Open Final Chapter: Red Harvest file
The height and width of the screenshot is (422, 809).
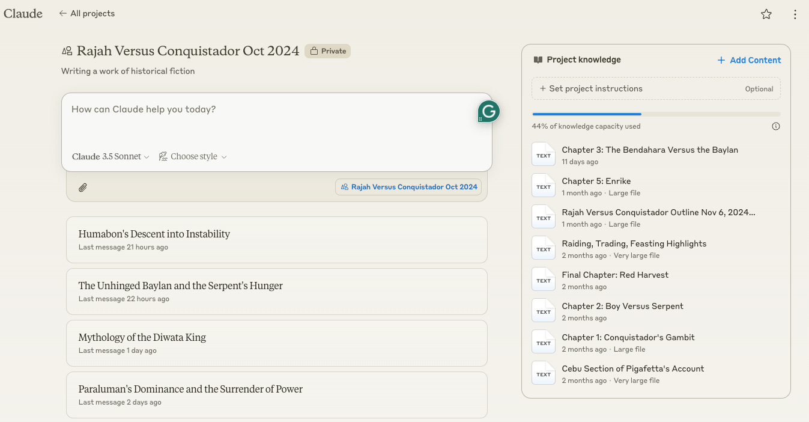[x=615, y=275]
